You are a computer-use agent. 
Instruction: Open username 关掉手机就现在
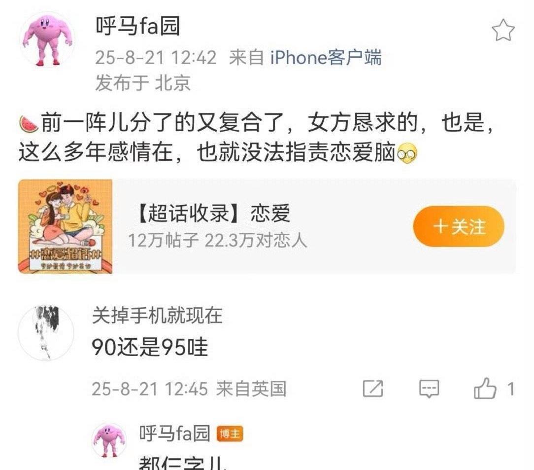(157, 315)
